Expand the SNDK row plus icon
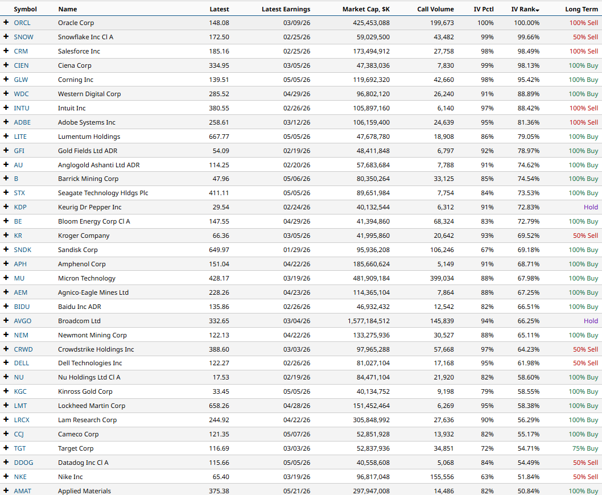The image size is (602, 495). tap(6, 250)
